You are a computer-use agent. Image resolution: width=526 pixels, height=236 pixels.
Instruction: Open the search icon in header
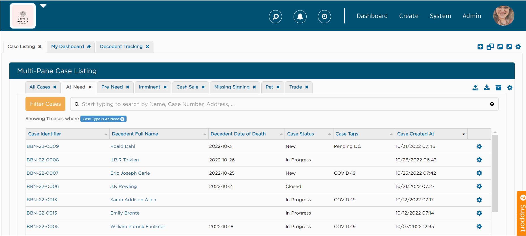(x=275, y=17)
